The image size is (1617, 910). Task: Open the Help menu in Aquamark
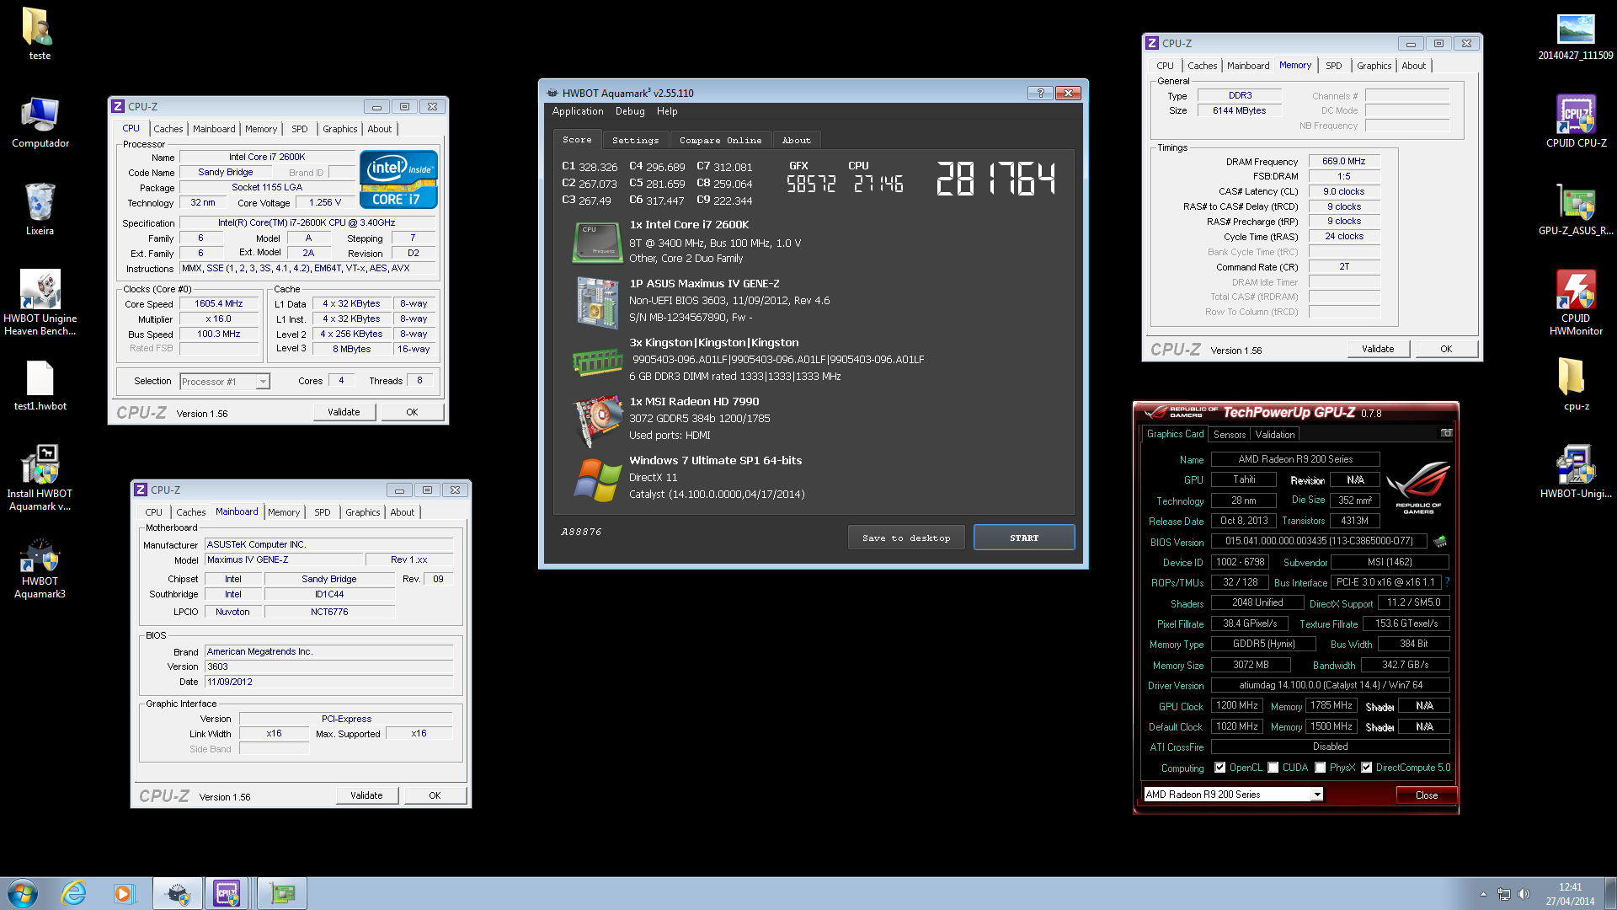pyautogui.click(x=667, y=111)
